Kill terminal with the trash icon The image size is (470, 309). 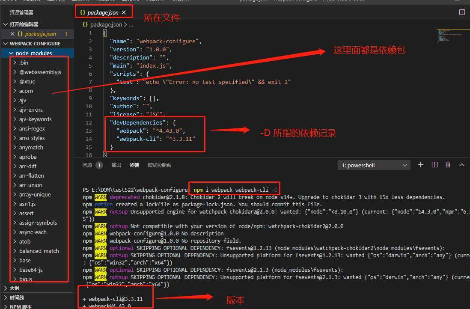click(448, 164)
